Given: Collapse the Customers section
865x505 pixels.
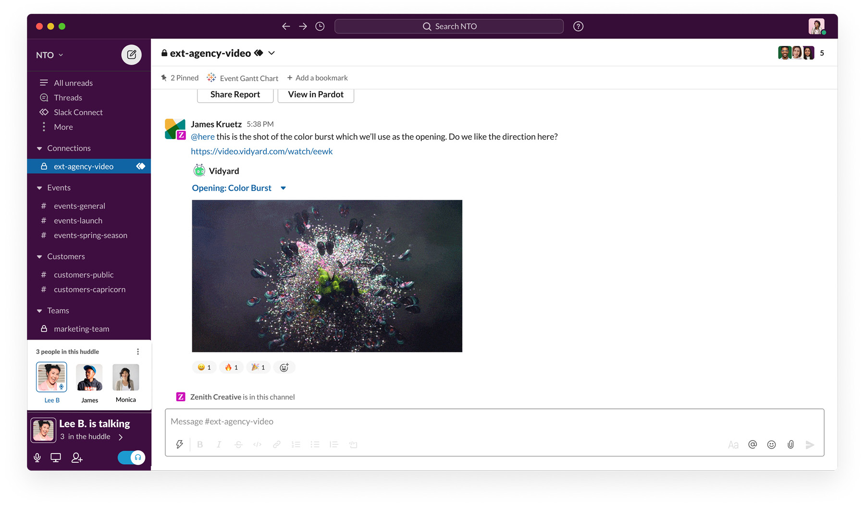Looking at the screenshot, I should tap(39, 256).
